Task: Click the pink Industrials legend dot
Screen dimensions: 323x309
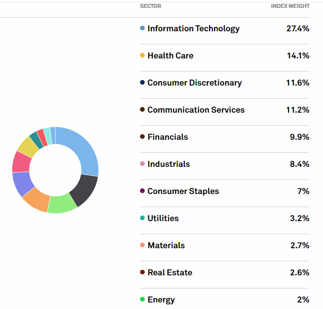Action: 142,164
